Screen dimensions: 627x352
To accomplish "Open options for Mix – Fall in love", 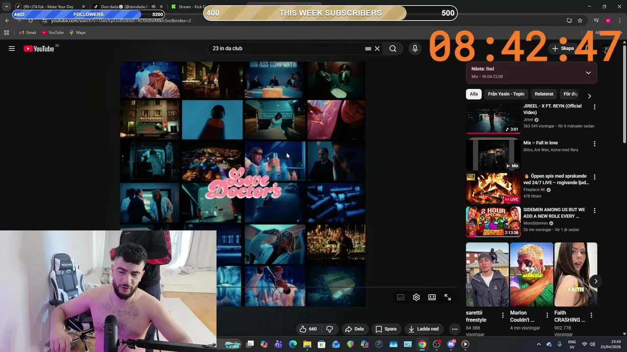I will pos(595,144).
